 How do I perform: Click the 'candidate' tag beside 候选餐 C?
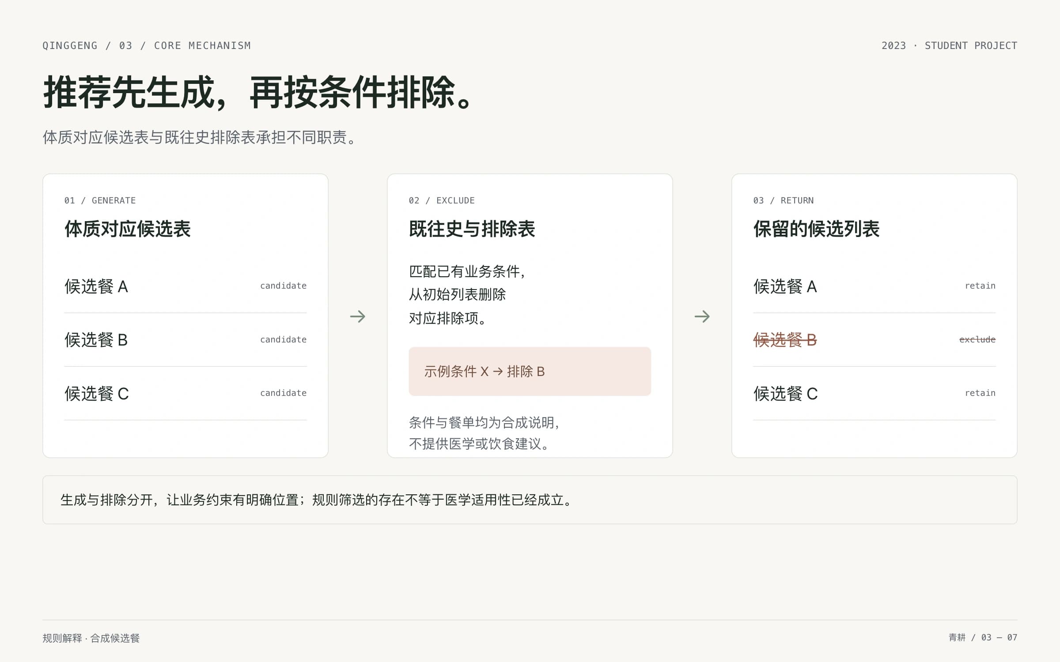283,393
